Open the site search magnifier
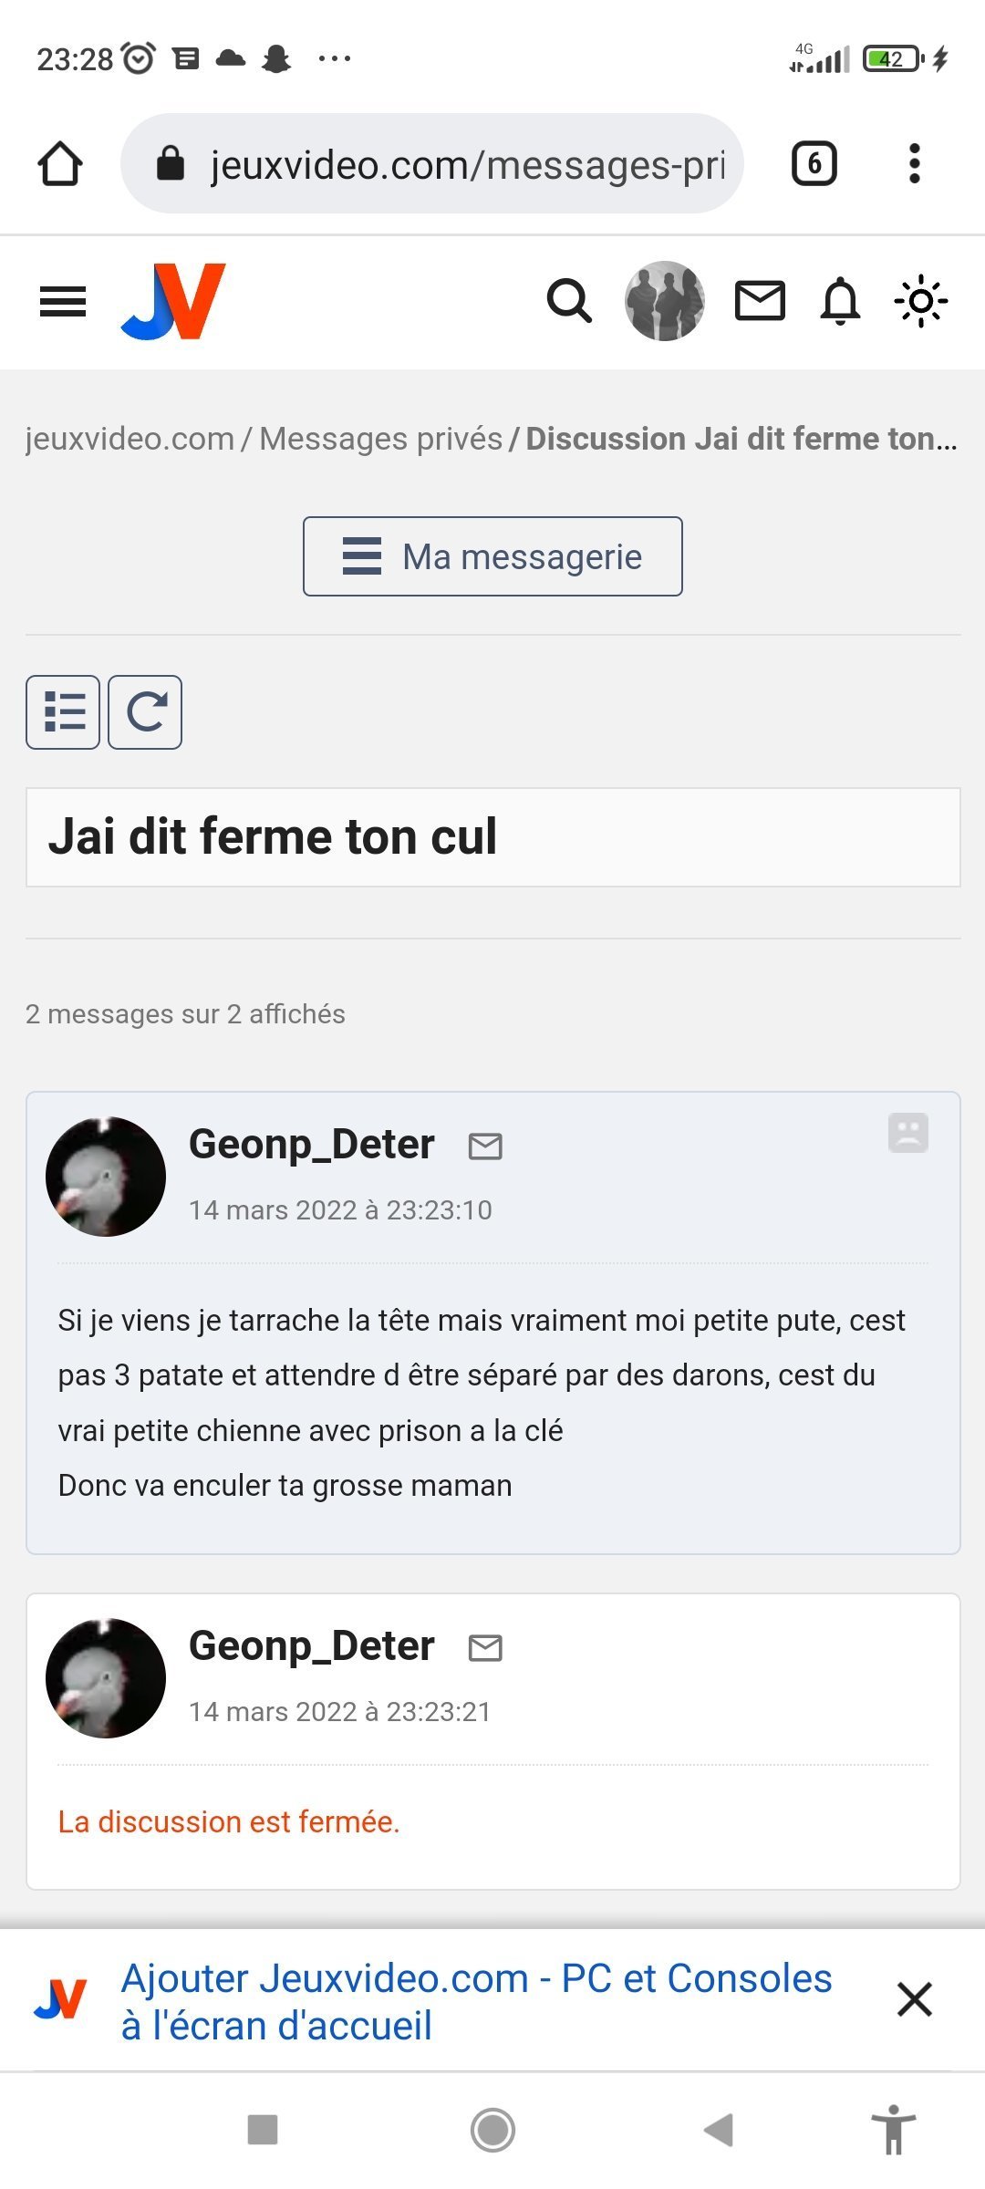Screen dimensions: 985x2189 coord(569,301)
